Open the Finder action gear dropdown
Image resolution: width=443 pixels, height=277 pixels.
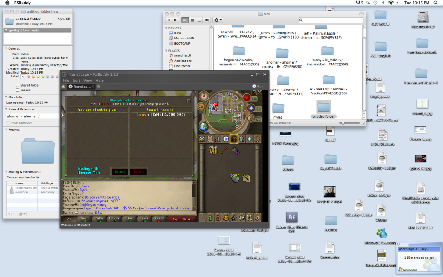tap(218, 20)
